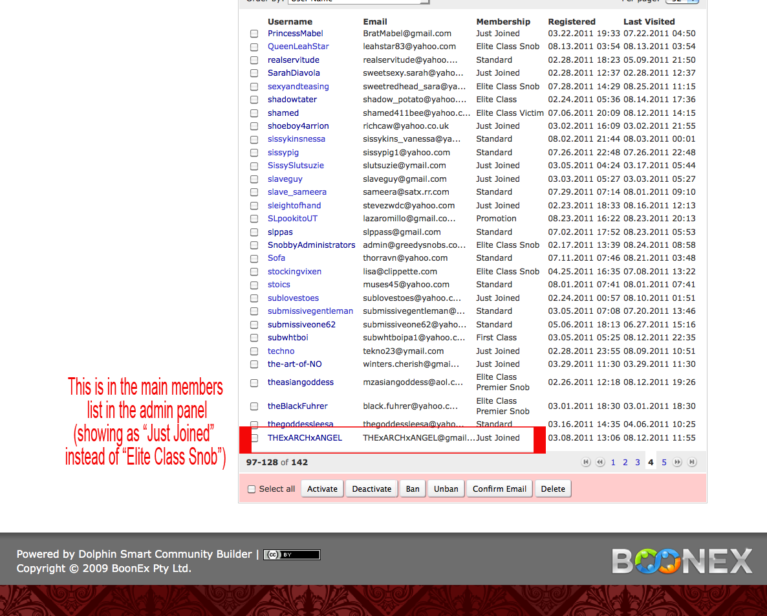767x616 pixels.
Task: Click the next page arrow icon
Action: pos(678,462)
